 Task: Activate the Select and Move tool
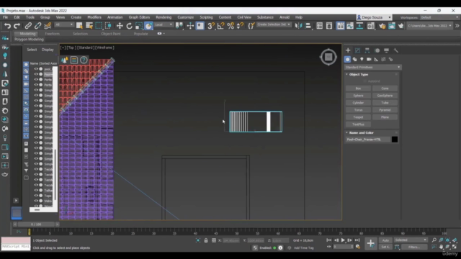[x=120, y=26]
